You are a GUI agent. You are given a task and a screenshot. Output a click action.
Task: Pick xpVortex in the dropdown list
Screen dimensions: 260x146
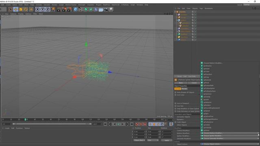pos(207,125)
